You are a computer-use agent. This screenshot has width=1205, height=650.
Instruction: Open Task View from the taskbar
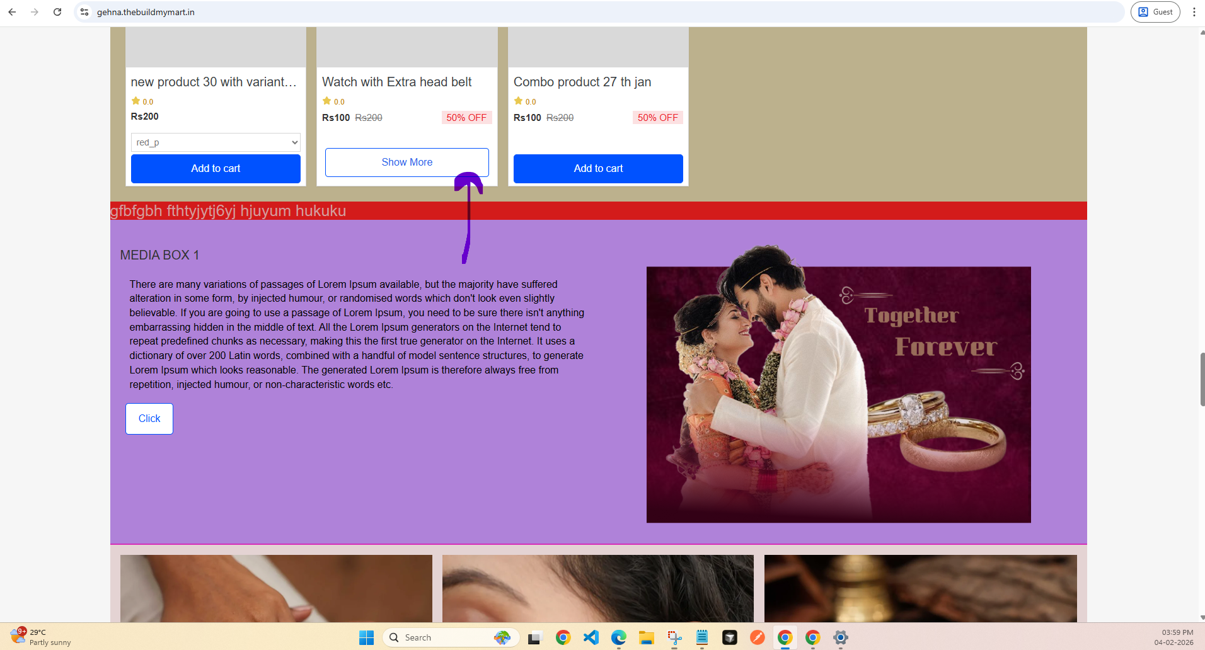point(534,638)
